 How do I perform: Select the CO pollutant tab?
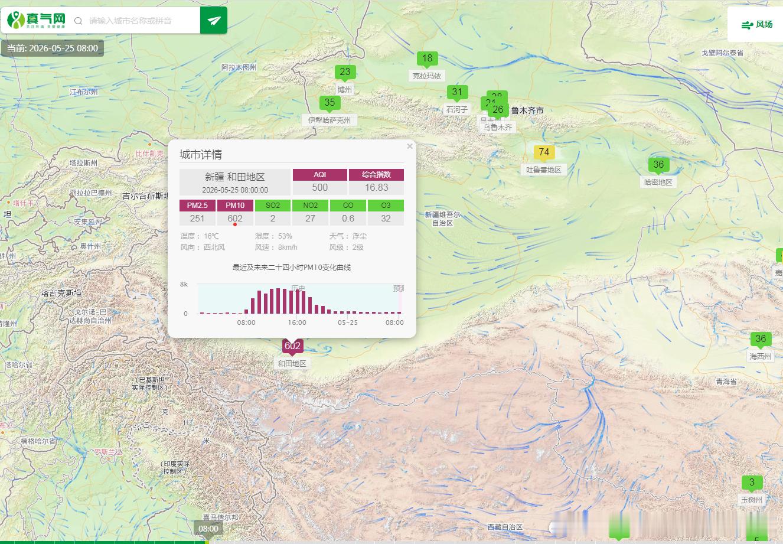point(348,206)
